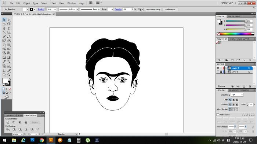Select the Pencil tool
257x144 pixels.
(x=9, y=36)
